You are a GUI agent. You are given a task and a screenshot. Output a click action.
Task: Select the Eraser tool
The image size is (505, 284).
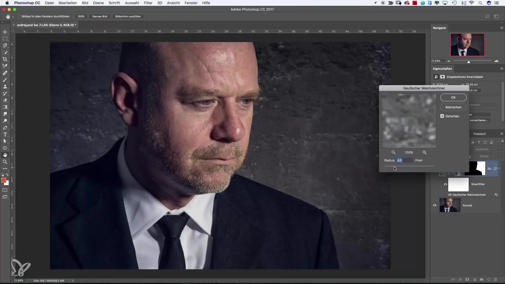pyautogui.click(x=5, y=100)
